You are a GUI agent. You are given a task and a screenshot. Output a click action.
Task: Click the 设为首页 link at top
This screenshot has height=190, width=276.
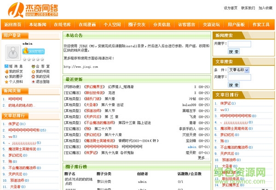click(230, 8)
